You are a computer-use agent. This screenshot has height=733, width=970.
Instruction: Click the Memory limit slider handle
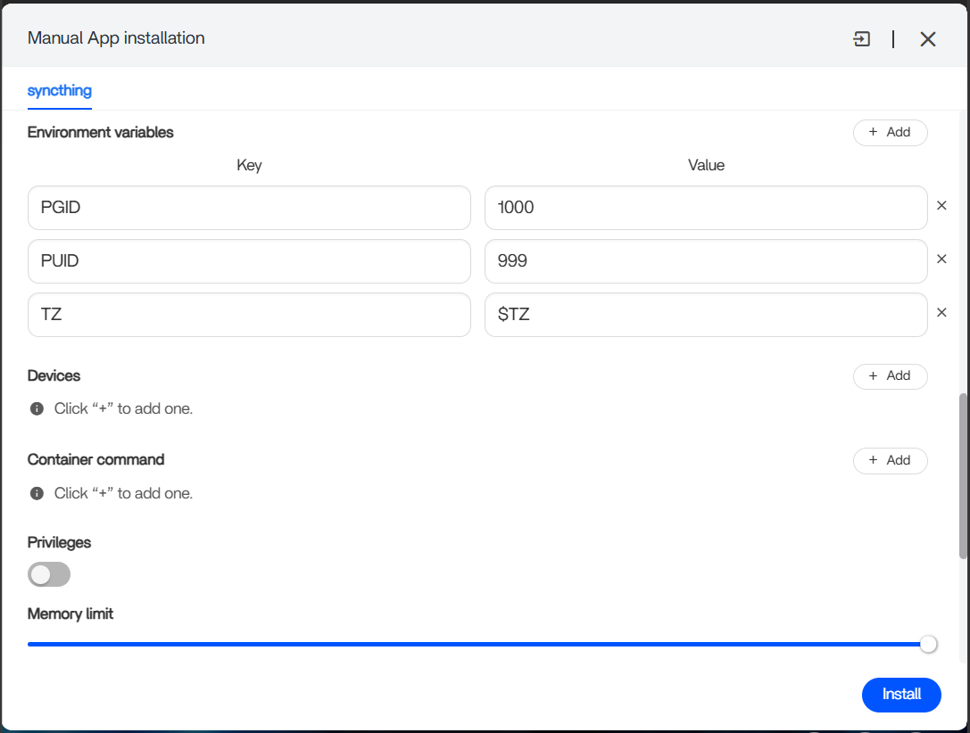(x=928, y=644)
